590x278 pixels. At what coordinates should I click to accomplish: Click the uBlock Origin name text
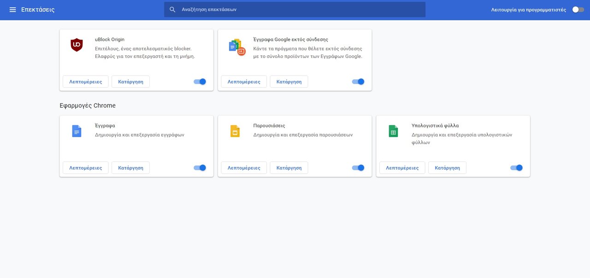pyautogui.click(x=110, y=40)
